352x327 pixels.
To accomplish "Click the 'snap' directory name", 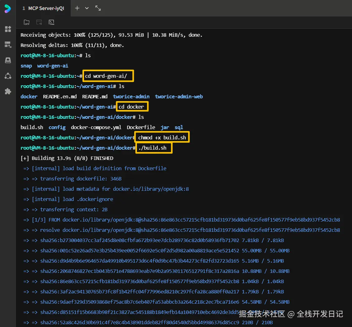I will tap(26, 66).
